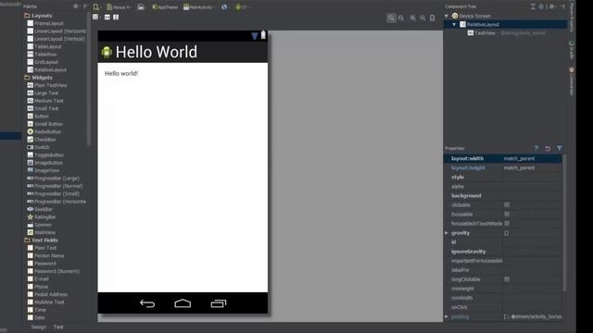The height and width of the screenshot is (333, 593).
Task: Collapse the Device Screen tree node
Action: (447, 16)
